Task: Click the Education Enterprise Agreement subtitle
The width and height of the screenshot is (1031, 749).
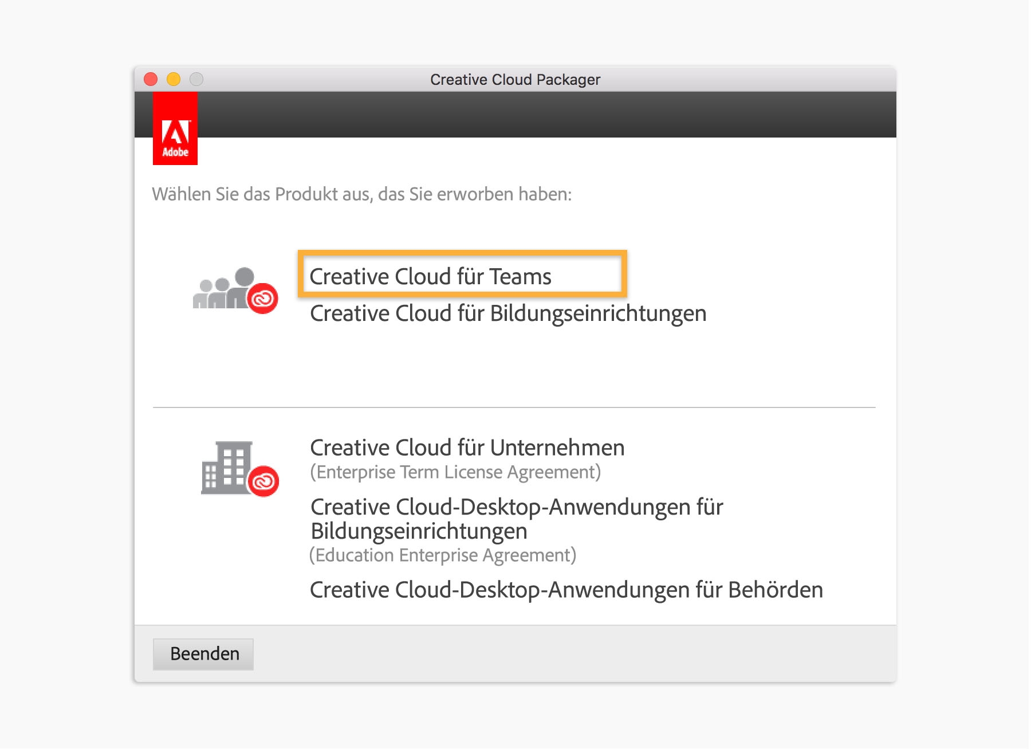Action: click(x=443, y=555)
